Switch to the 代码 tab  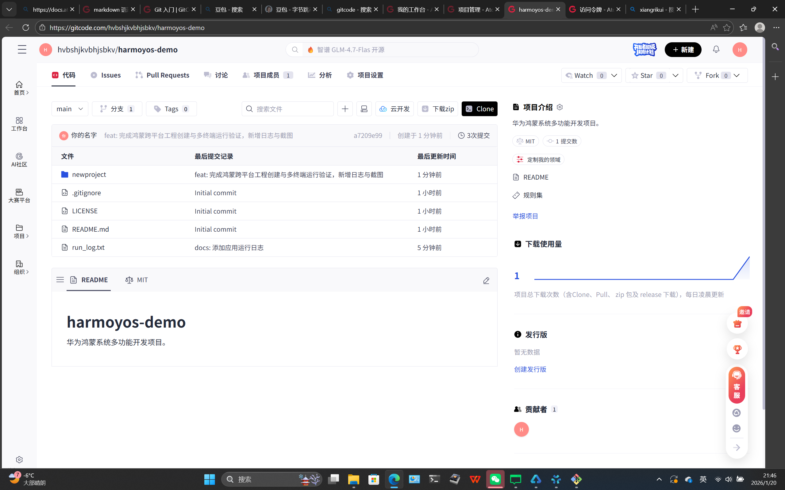click(x=63, y=75)
